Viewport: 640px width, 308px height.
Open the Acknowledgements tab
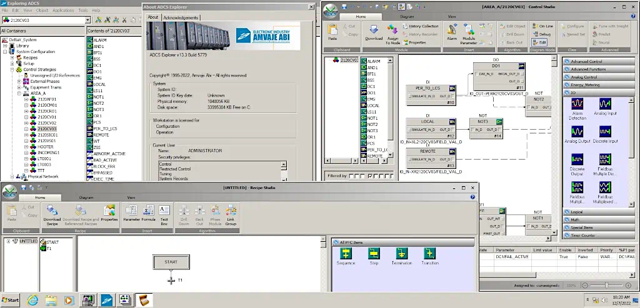[181, 17]
